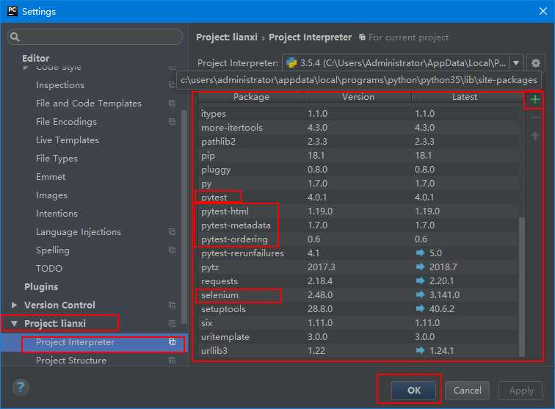Select Images in the settings tree
Screen dimensions: 555x409
pos(51,195)
